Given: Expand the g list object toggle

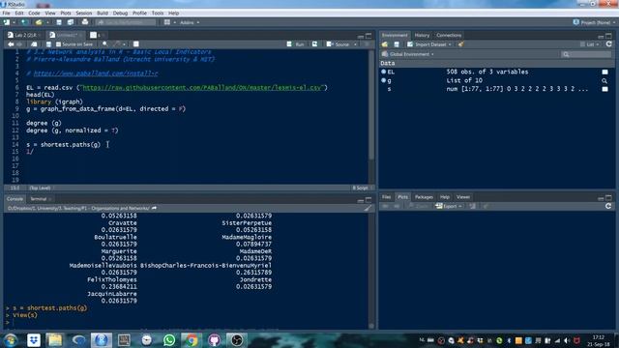Looking at the screenshot, I should pyautogui.click(x=383, y=80).
